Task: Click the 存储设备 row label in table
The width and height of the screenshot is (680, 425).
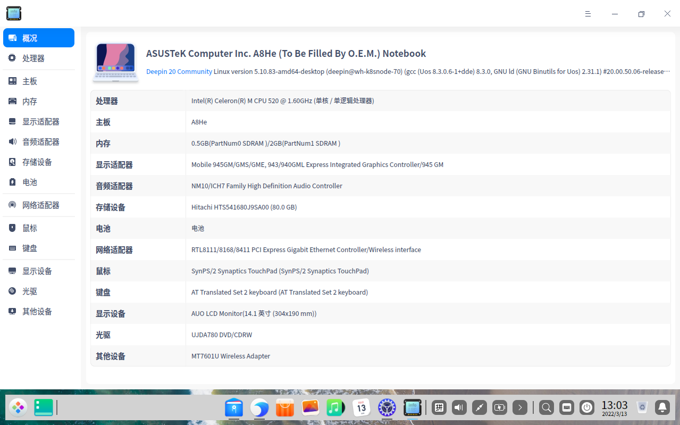Action: pos(111,207)
